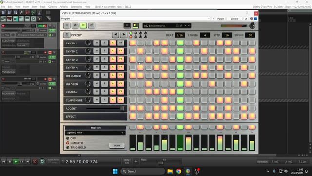The image size is (312, 176).
Task: Mute the SYNTH 1 part with M
Action: [97, 43]
